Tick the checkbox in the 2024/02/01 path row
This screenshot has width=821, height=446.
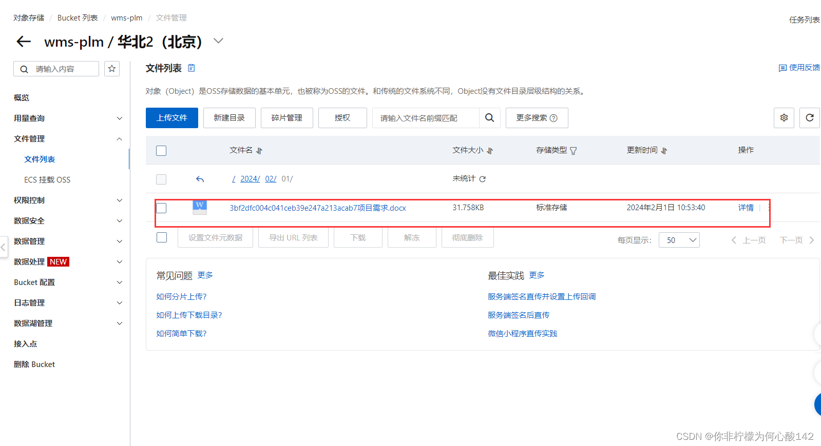pos(161,179)
